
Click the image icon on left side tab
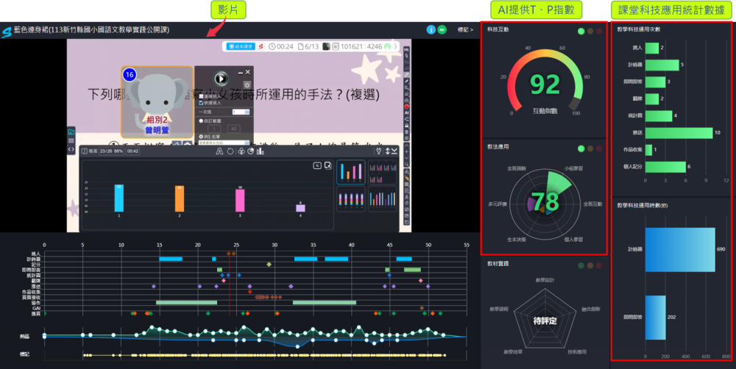[71, 132]
